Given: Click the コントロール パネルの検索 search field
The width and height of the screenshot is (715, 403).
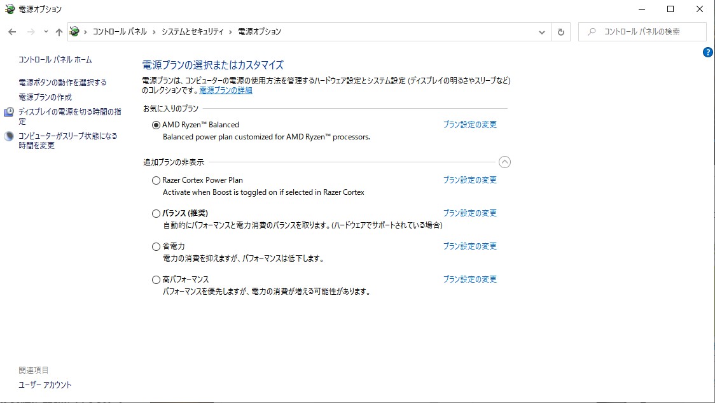Looking at the screenshot, I should (642, 31).
